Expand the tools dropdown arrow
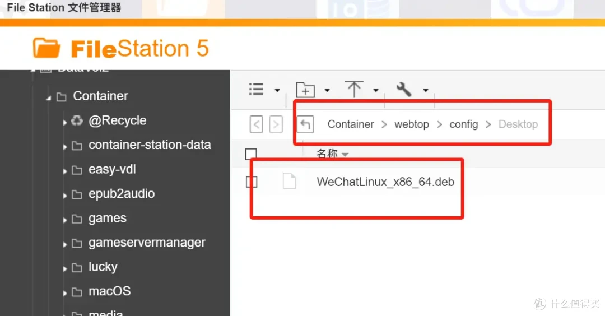This screenshot has height=316, width=605. (426, 90)
